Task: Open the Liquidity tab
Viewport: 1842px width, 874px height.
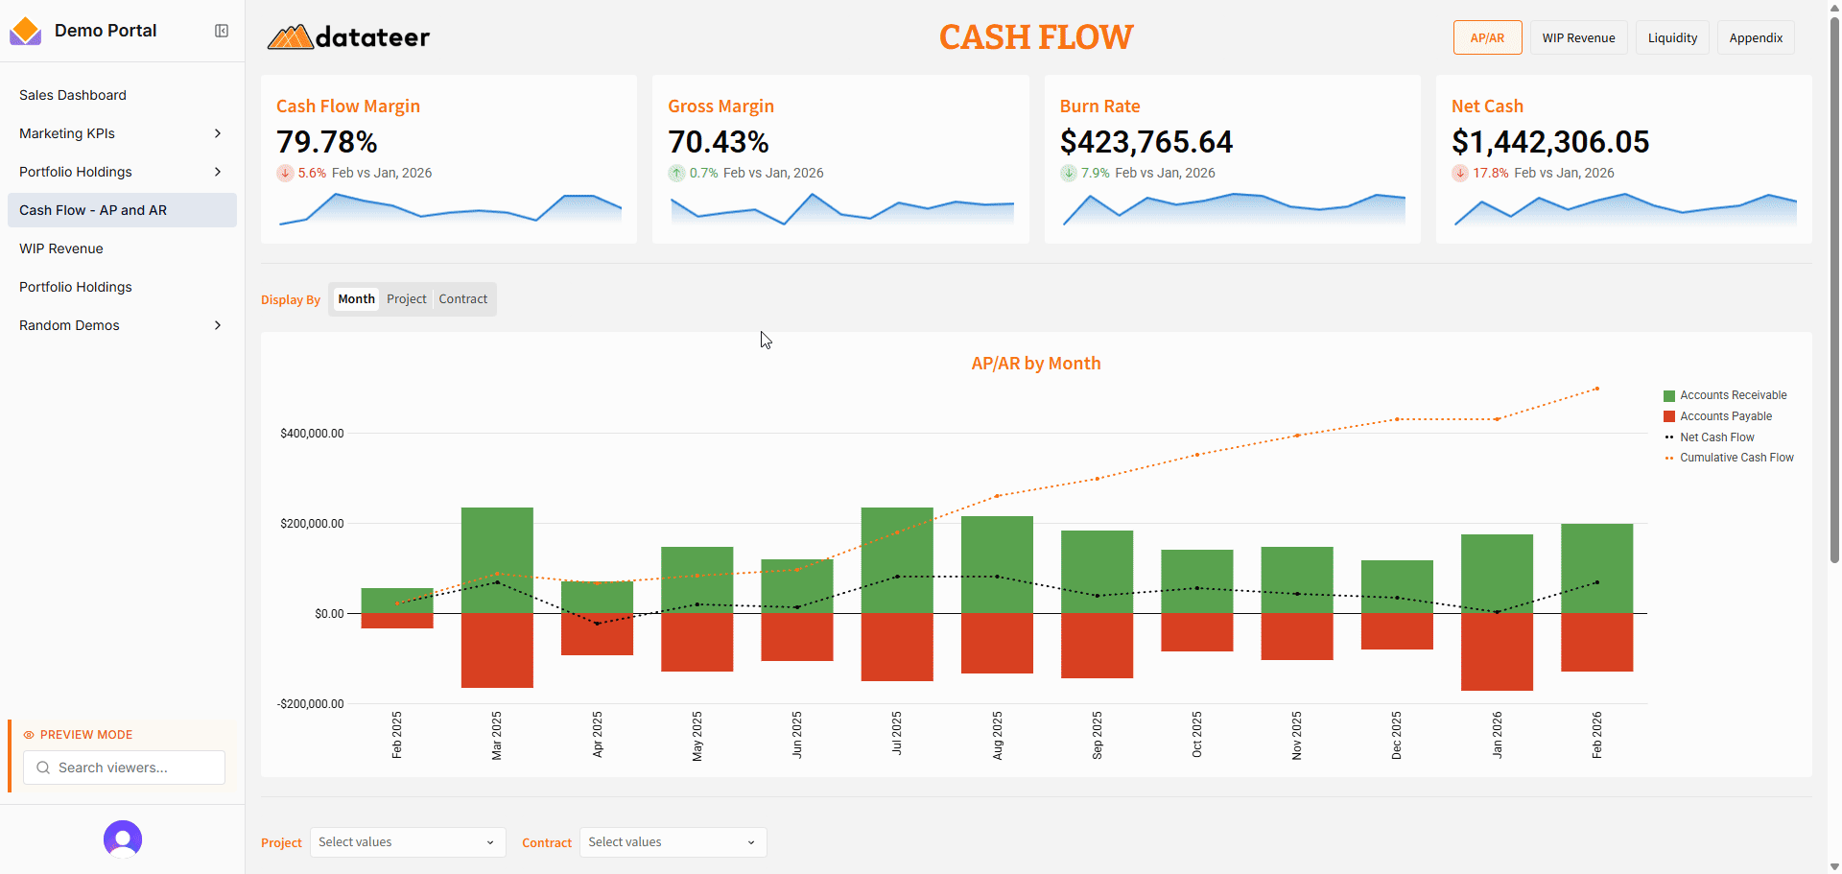Action: click(1672, 38)
